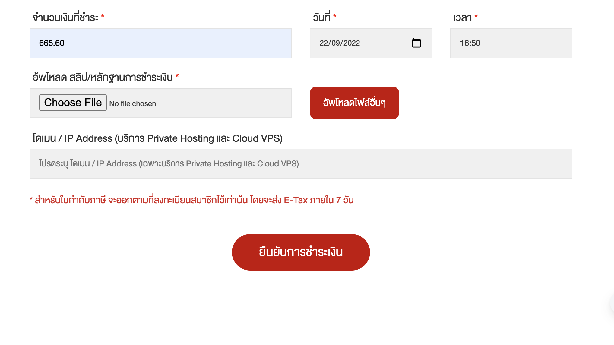614x345 pixels.
Task: Click the จำนวนเงินที่ชำระ label
Action: click(65, 17)
